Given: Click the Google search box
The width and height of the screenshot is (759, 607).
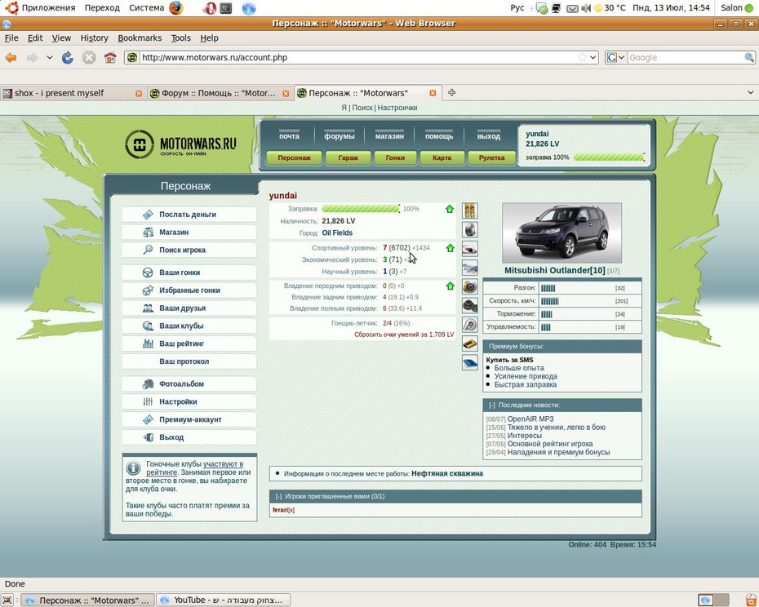Looking at the screenshot, I should (x=686, y=57).
